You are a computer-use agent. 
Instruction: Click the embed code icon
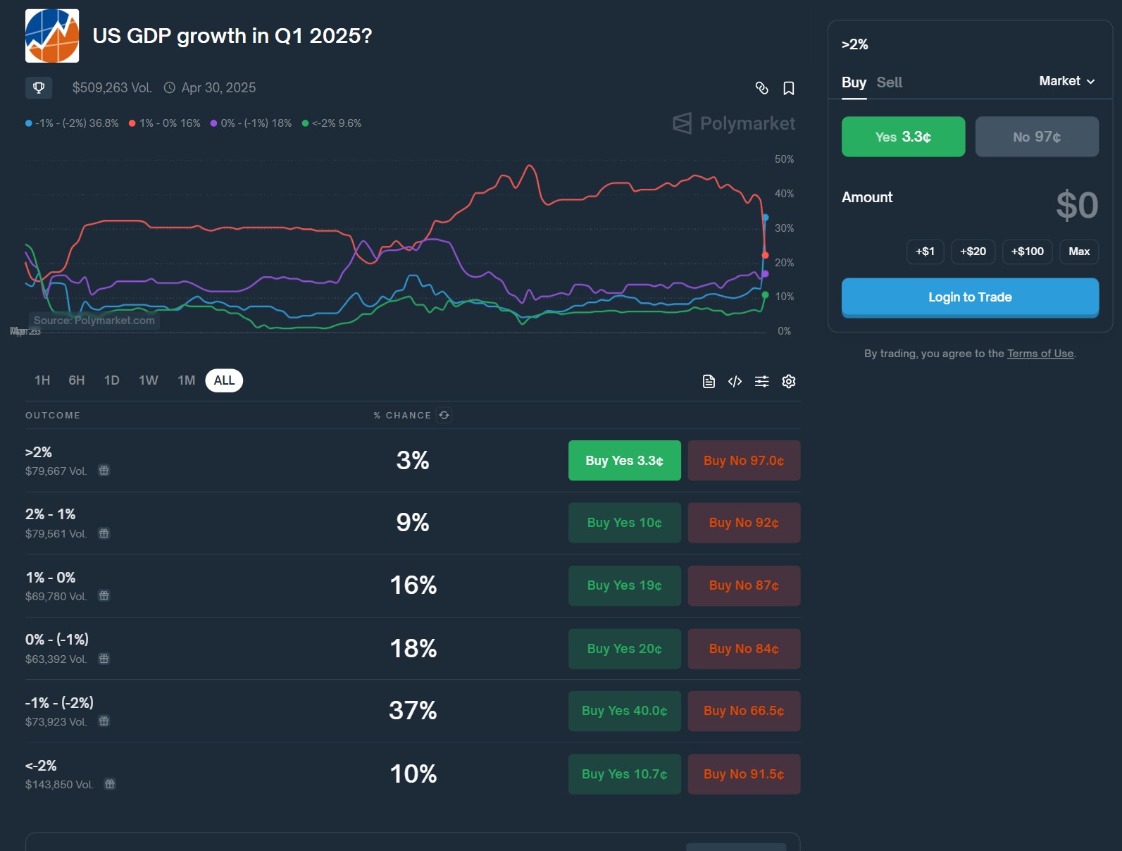click(x=735, y=381)
